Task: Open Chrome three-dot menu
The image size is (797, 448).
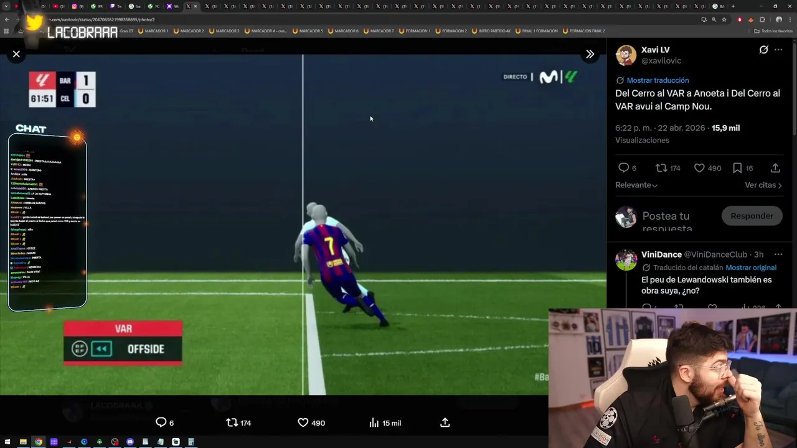Action: coord(789,19)
